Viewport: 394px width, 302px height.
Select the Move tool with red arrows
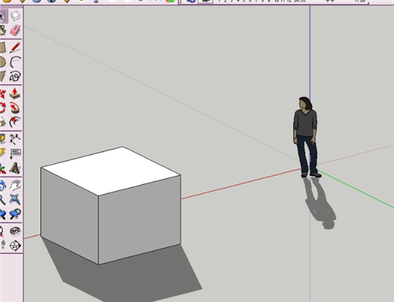click(x=2, y=94)
